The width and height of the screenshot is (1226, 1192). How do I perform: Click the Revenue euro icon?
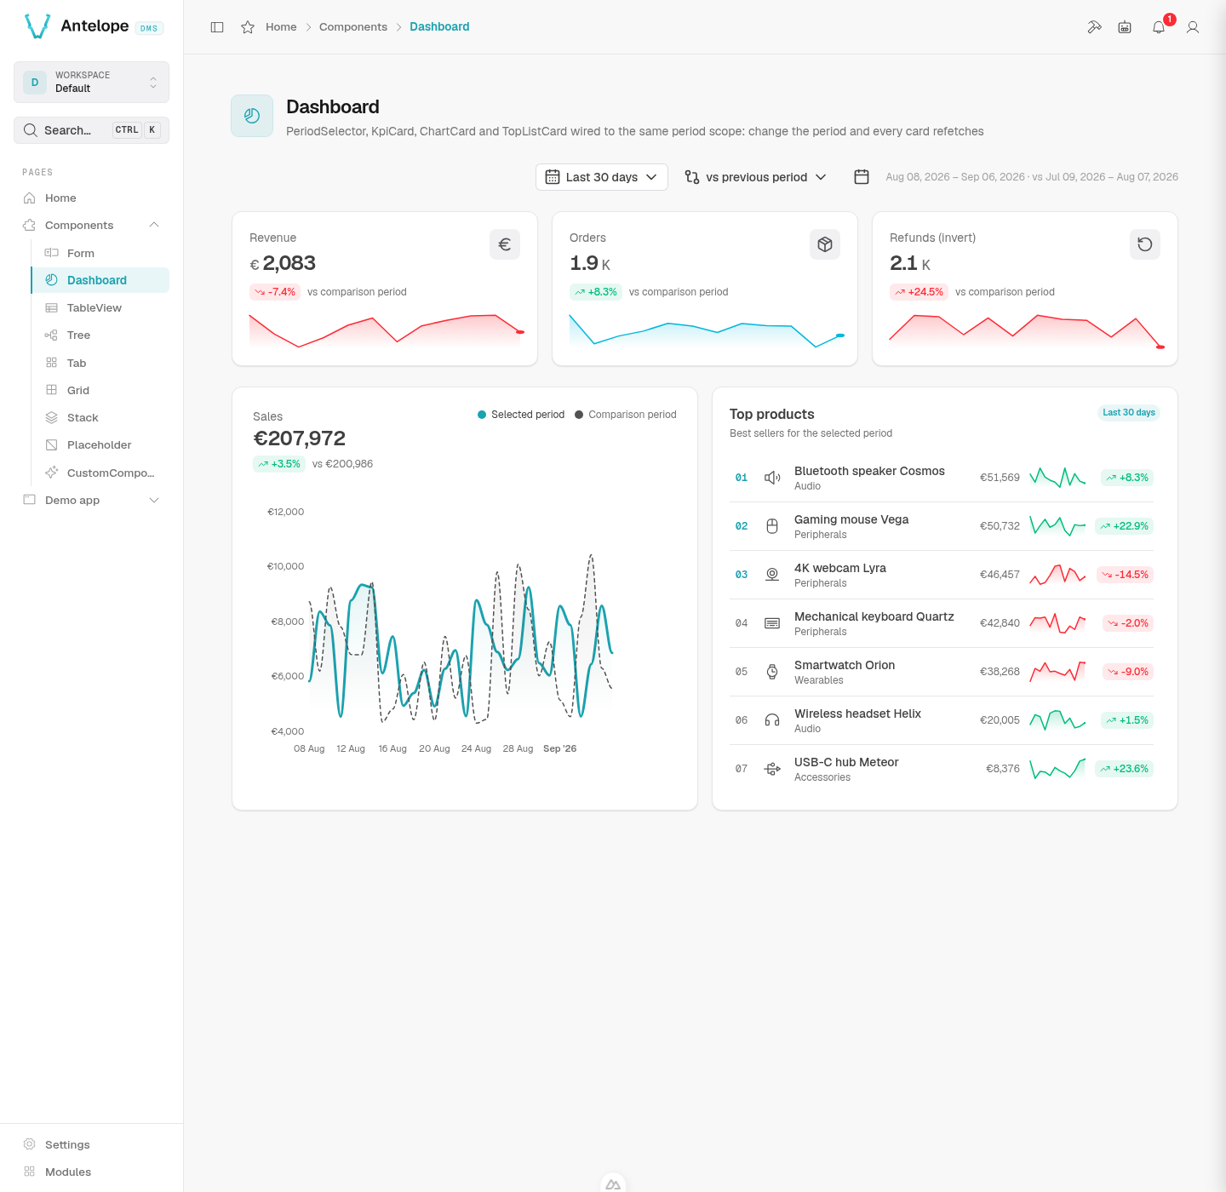coord(505,244)
